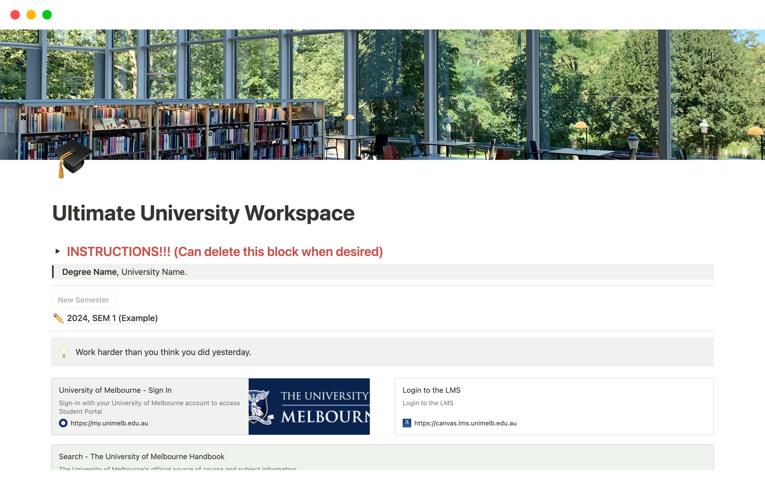Open the 2024, SEM 1 (Example) page
Screen dimensions: 765x478
pos(112,318)
